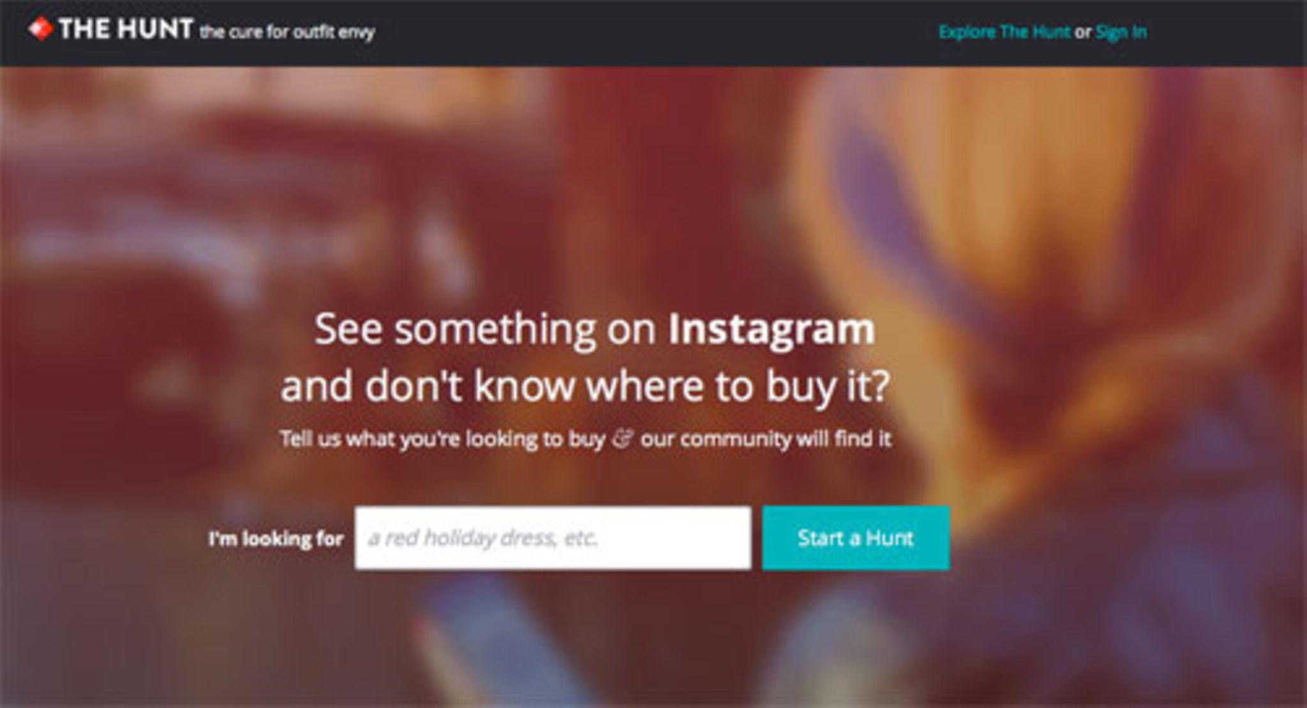This screenshot has width=1307, height=708.
Task: Go to Sign In
Action: tap(1121, 32)
